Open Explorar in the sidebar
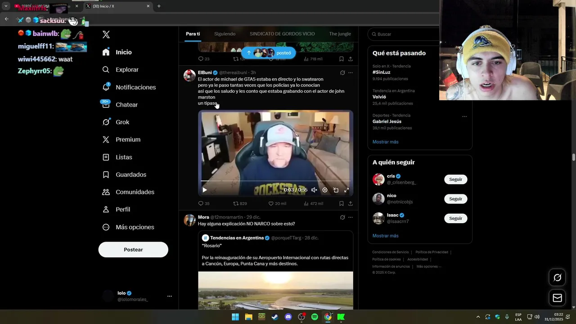 click(120, 70)
